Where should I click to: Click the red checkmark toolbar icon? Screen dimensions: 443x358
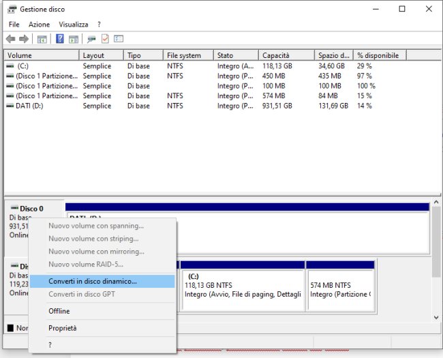(105, 39)
